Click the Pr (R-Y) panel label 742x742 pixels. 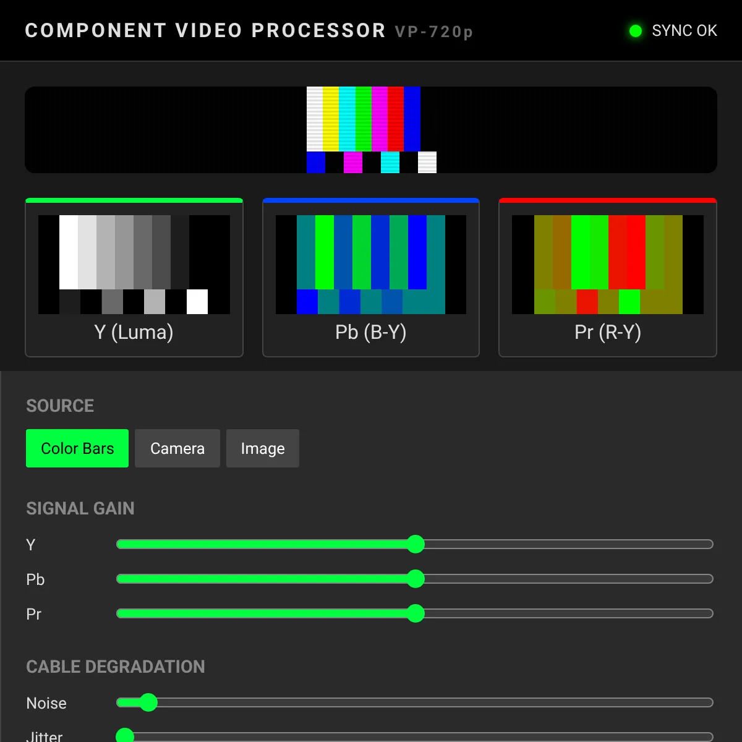(608, 332)
